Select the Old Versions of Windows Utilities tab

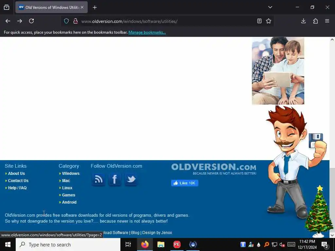pyautogui.click(x=51, y=8)
